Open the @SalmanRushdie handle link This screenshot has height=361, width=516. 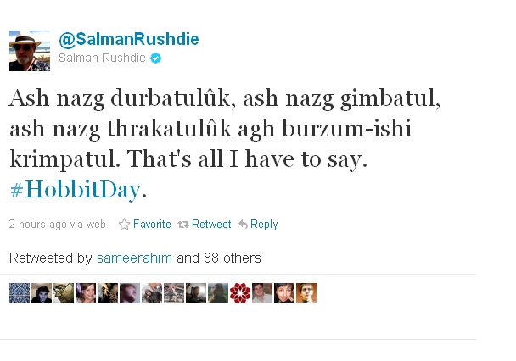(129, 40)
